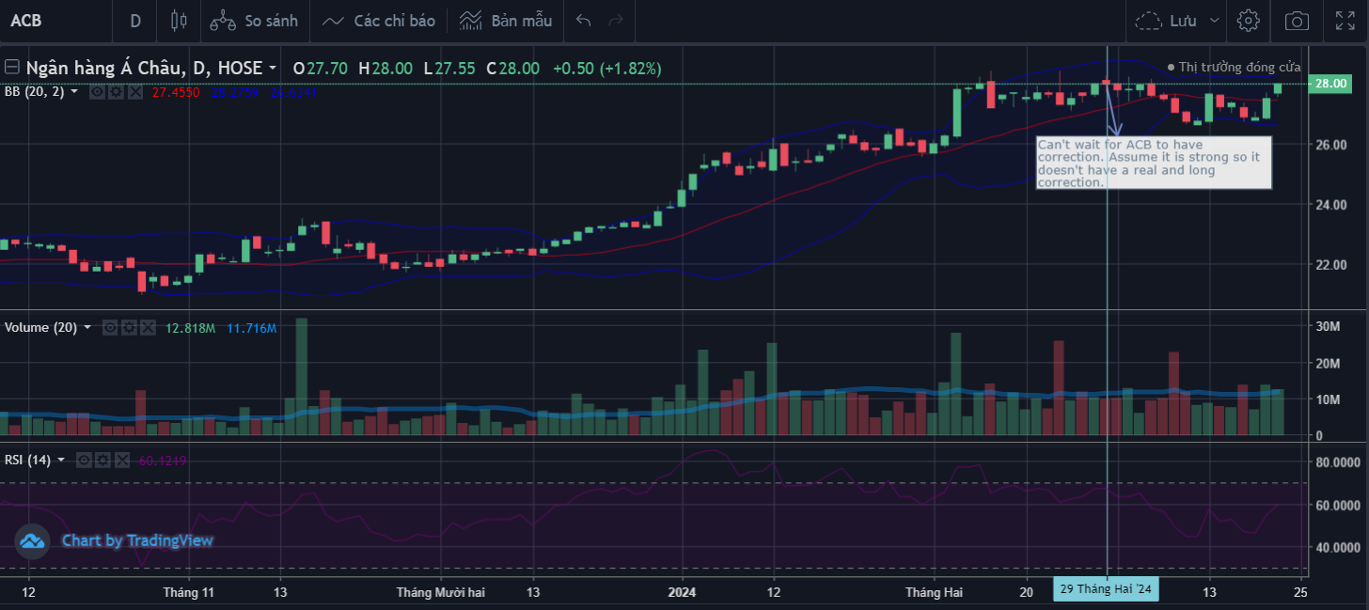Click the 30M volume axis label
Image resolution: width=1369 pixels, height=610 pixels.
coord(1328,326)
